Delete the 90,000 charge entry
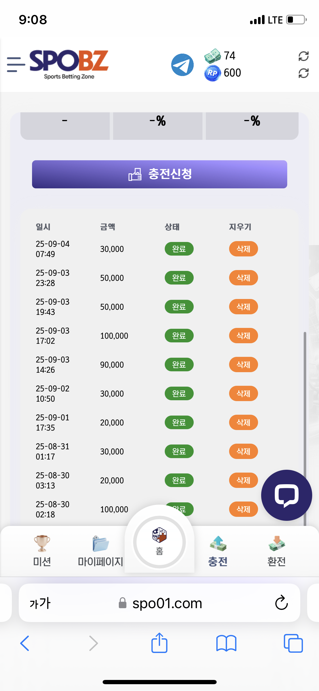The height and width of the screenshot is (691, 319). [x=243, y=365]
